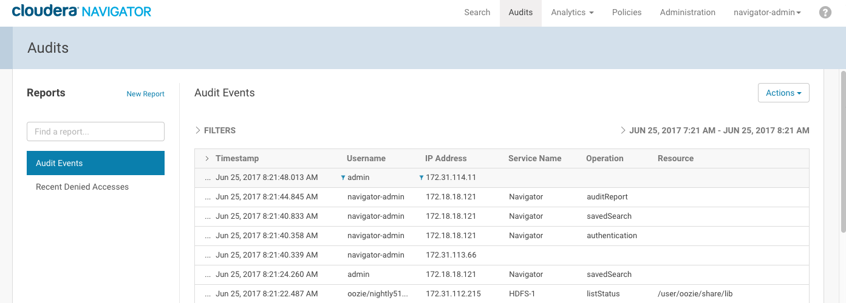Expand the FILTERS section
Viewport: 846px width, 303px height.
click(216, 130)
